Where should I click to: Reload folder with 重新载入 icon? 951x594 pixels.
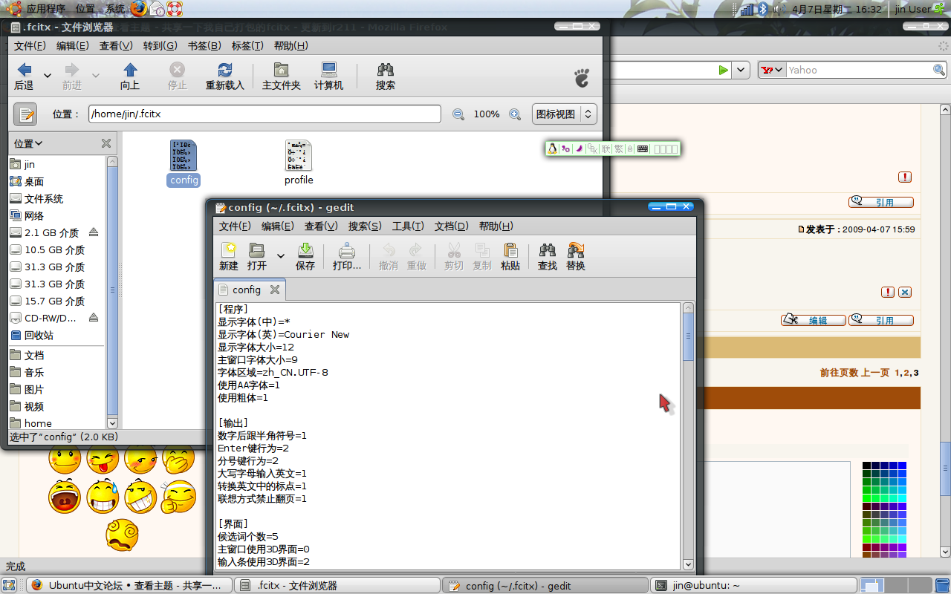click(x=224, y=70)
